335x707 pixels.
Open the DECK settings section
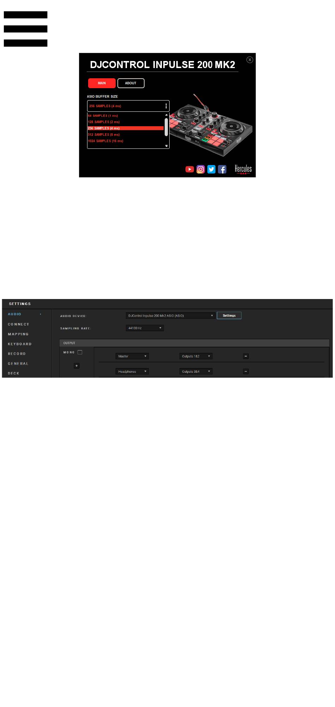click(14, 373)
